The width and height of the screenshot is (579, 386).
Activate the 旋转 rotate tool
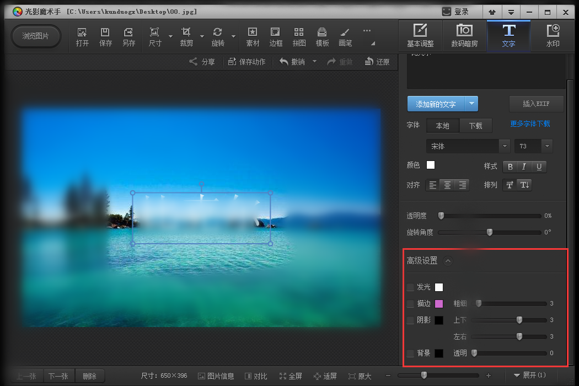218,36
